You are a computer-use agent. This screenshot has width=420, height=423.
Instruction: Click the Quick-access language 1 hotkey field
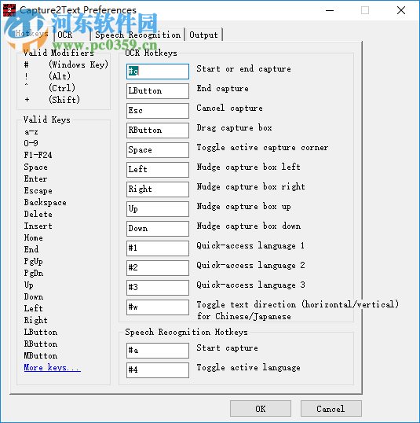(x=158, y=248)
